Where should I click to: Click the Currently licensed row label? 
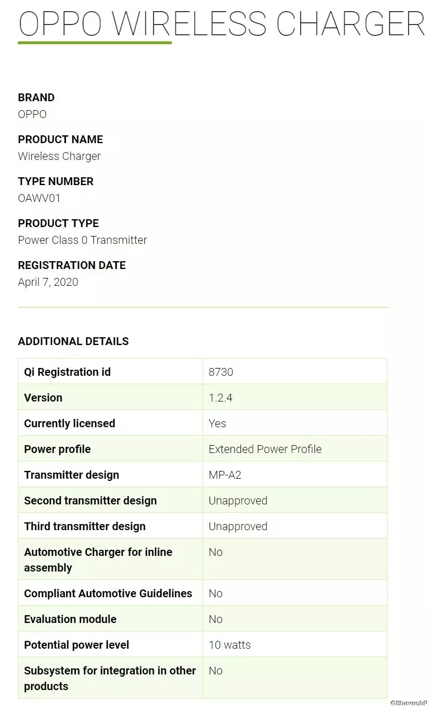click(x=69, y=423)
